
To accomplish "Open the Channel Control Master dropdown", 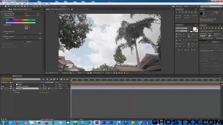I will click(32, 16).
